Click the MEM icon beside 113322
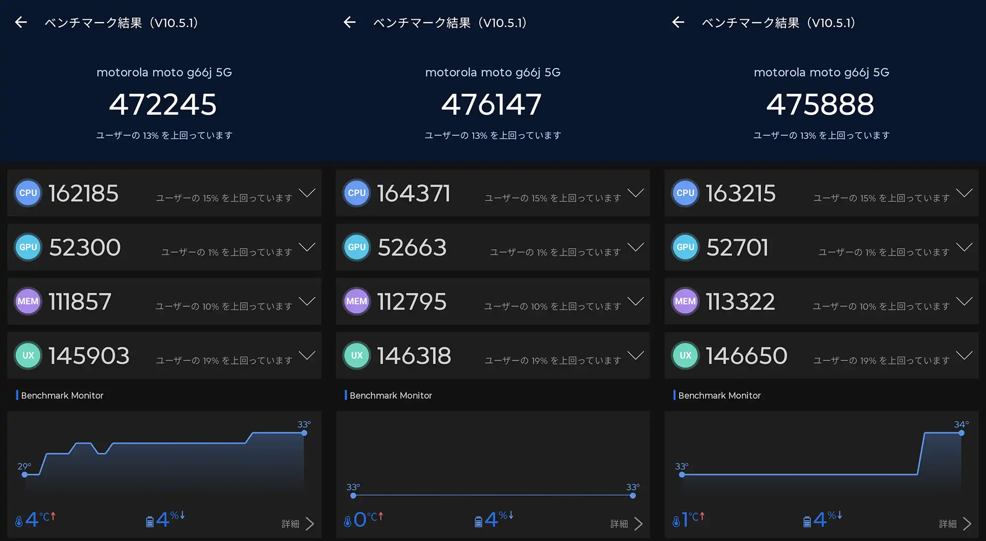Viewport: 986px width, 541px height. [685, 302]
